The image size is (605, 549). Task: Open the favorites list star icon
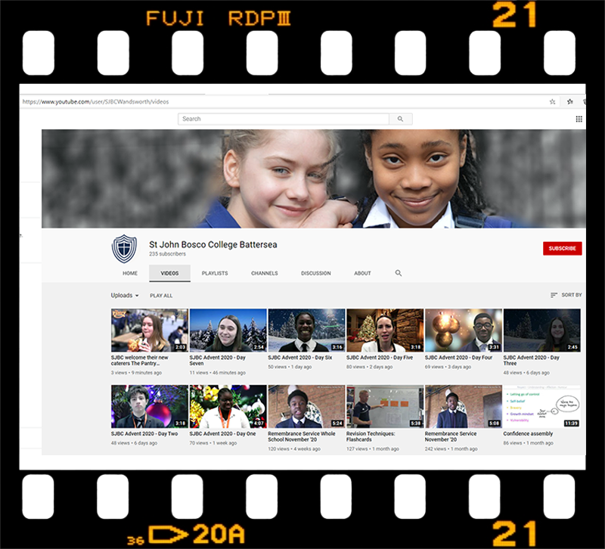click(x=570, y=102)
